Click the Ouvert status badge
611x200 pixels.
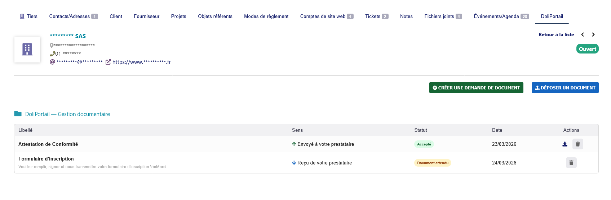[587, 49]
